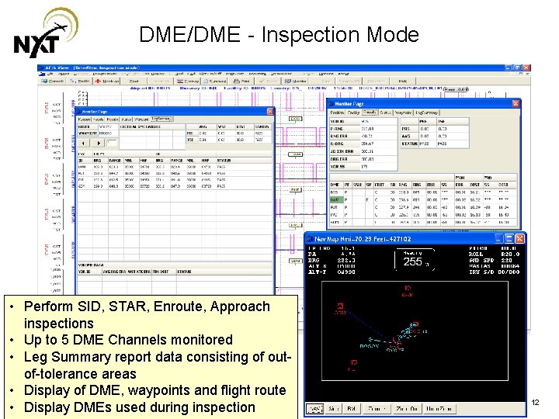Close the AFIS View main window

coord(526,68)
